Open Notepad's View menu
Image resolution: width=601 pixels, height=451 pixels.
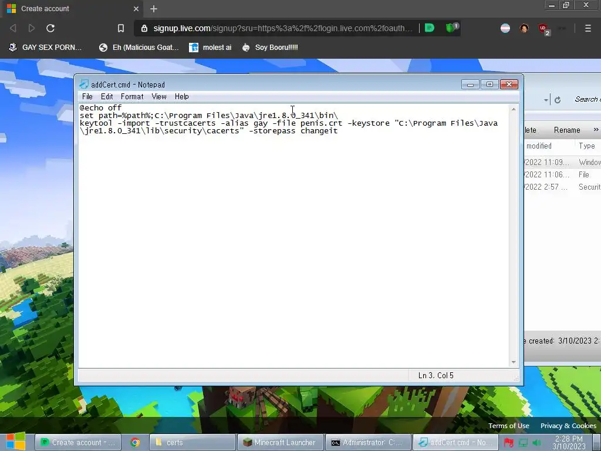(x=159, y=97)
